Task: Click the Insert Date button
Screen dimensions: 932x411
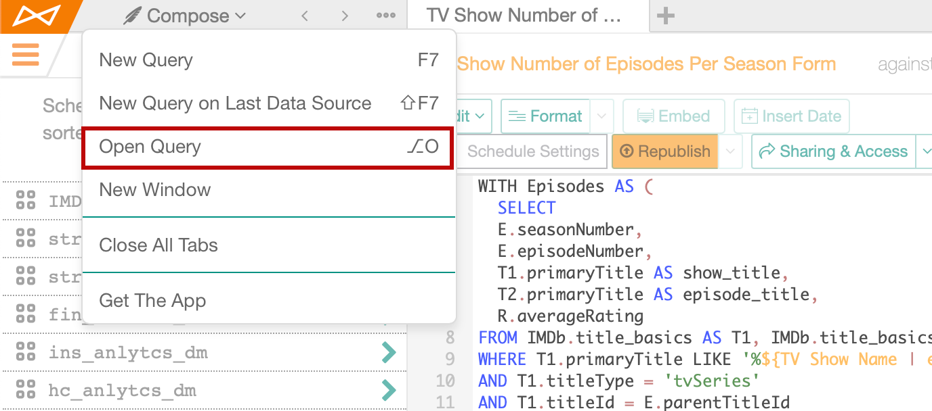Action: pyautogui.click(x=792, y=116)
